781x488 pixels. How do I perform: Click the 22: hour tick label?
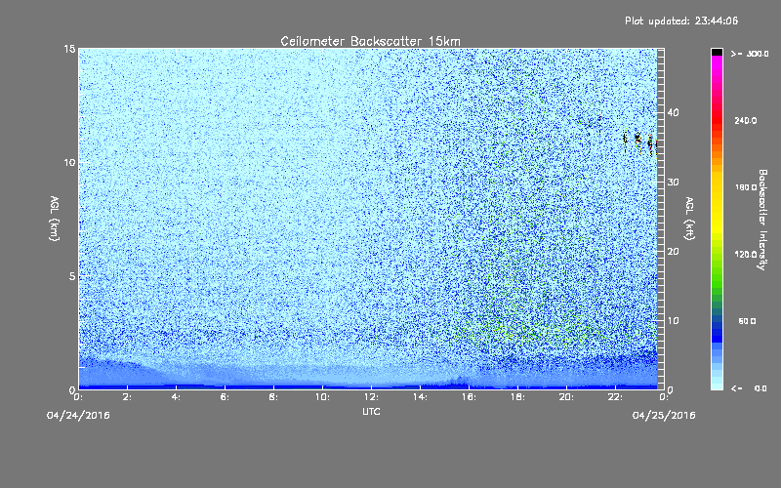tap(615, 397)
